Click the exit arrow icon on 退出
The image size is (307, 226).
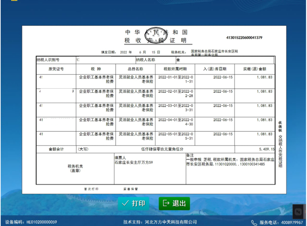(166, 203)
